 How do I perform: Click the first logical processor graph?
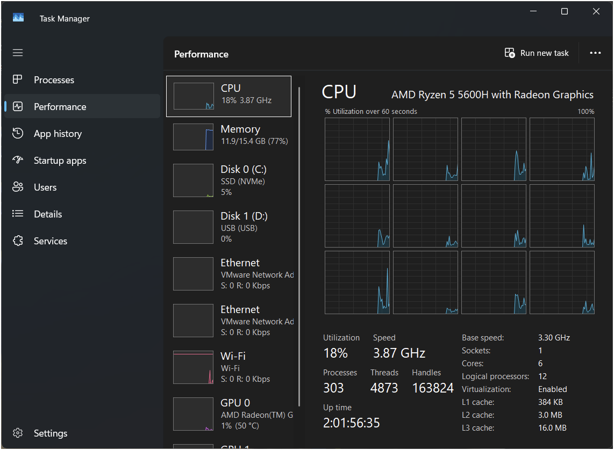tap(357, 149)
